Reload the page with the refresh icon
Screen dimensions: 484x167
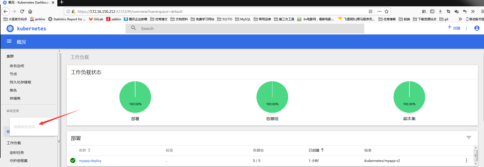(22, 11)
